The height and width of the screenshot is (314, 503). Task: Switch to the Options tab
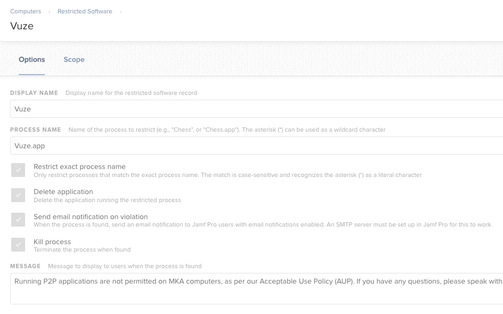point(32,60)
